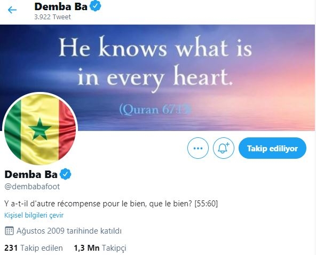Click Kişisel bilgileri çevir translate link
316x255 pixels.
pos(34,215)
